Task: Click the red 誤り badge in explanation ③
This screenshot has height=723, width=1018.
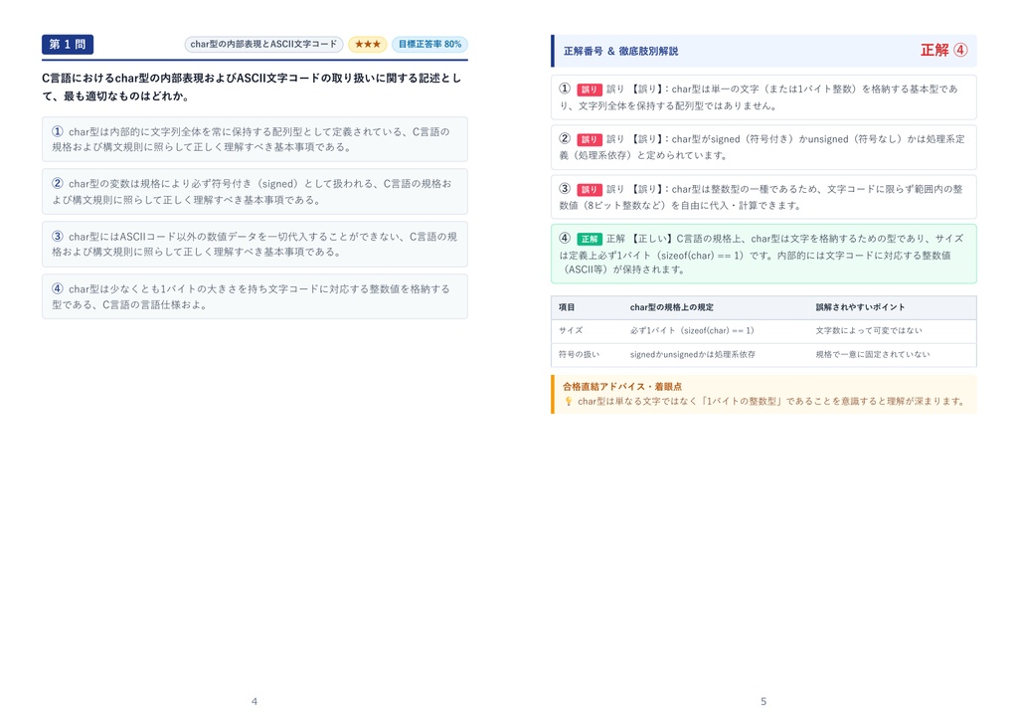Action: click(x=590, y=190)
